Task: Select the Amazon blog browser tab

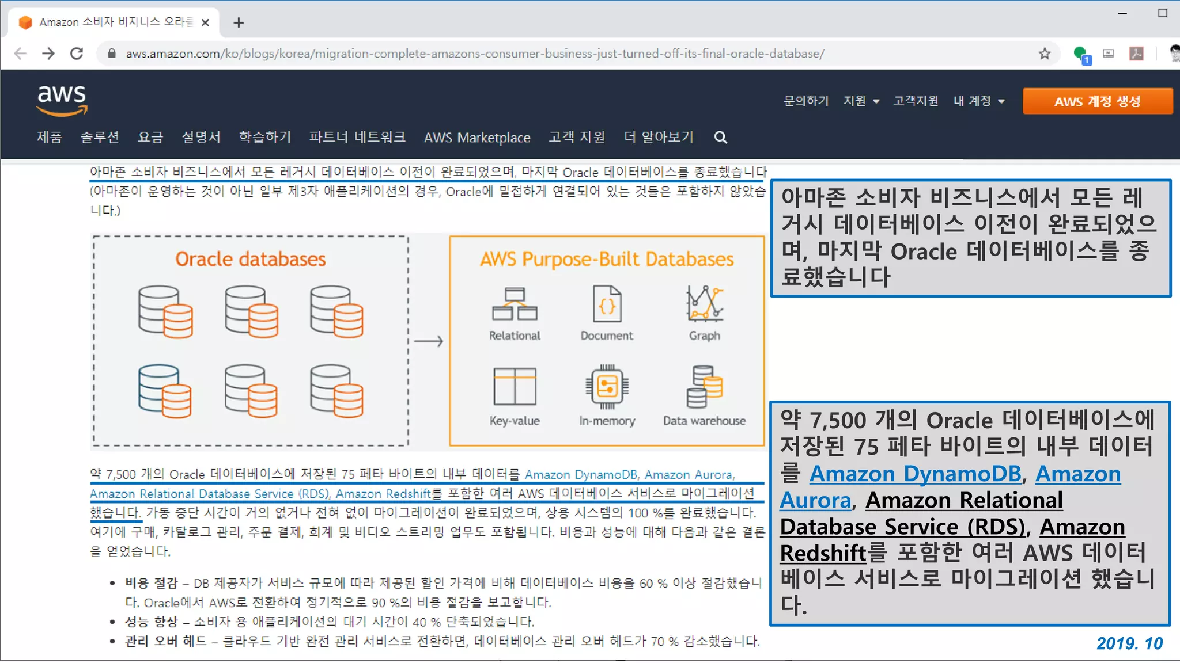Action: (114, 22)
